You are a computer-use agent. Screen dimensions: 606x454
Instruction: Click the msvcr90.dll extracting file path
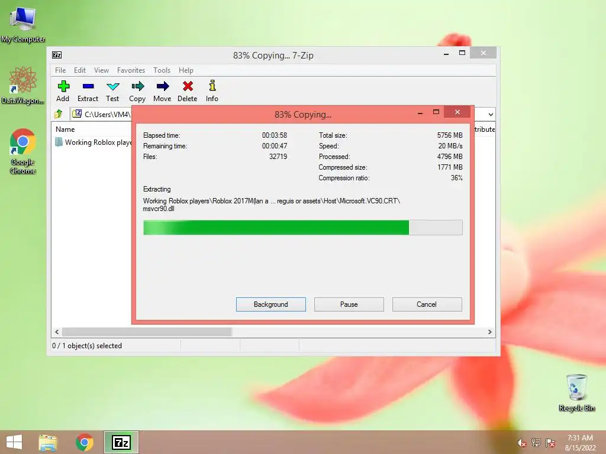[x=271, y=205]
